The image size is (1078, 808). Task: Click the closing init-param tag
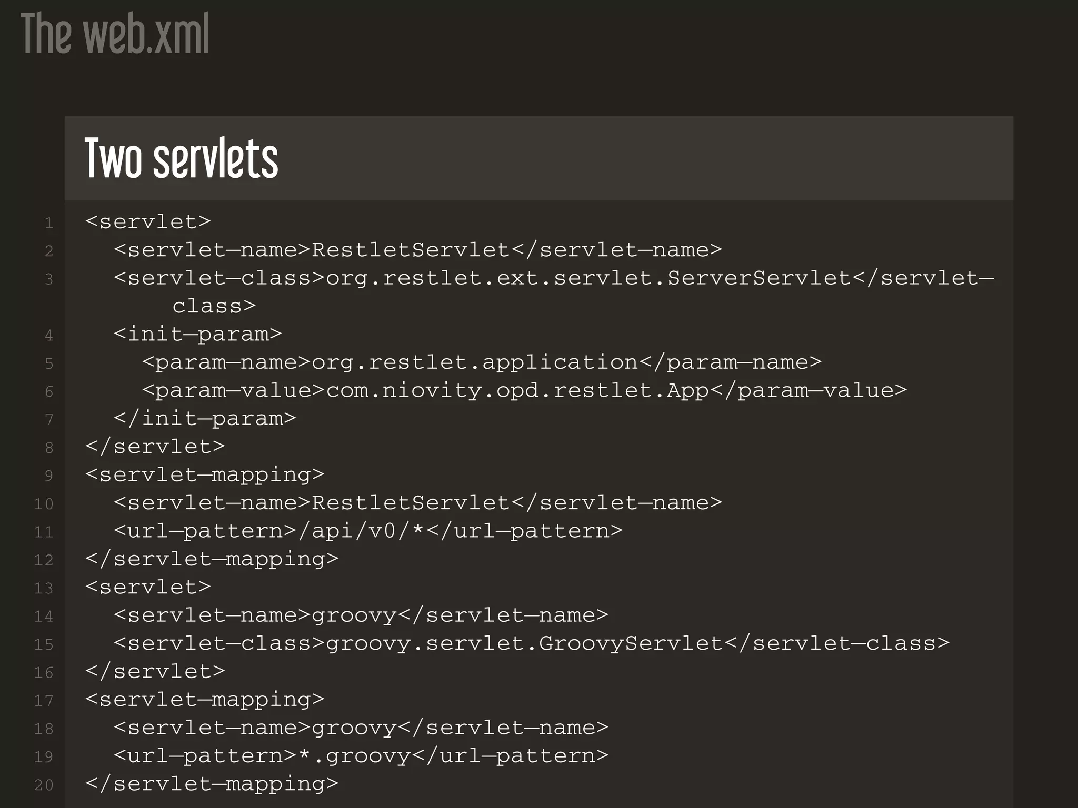(205, 419)
